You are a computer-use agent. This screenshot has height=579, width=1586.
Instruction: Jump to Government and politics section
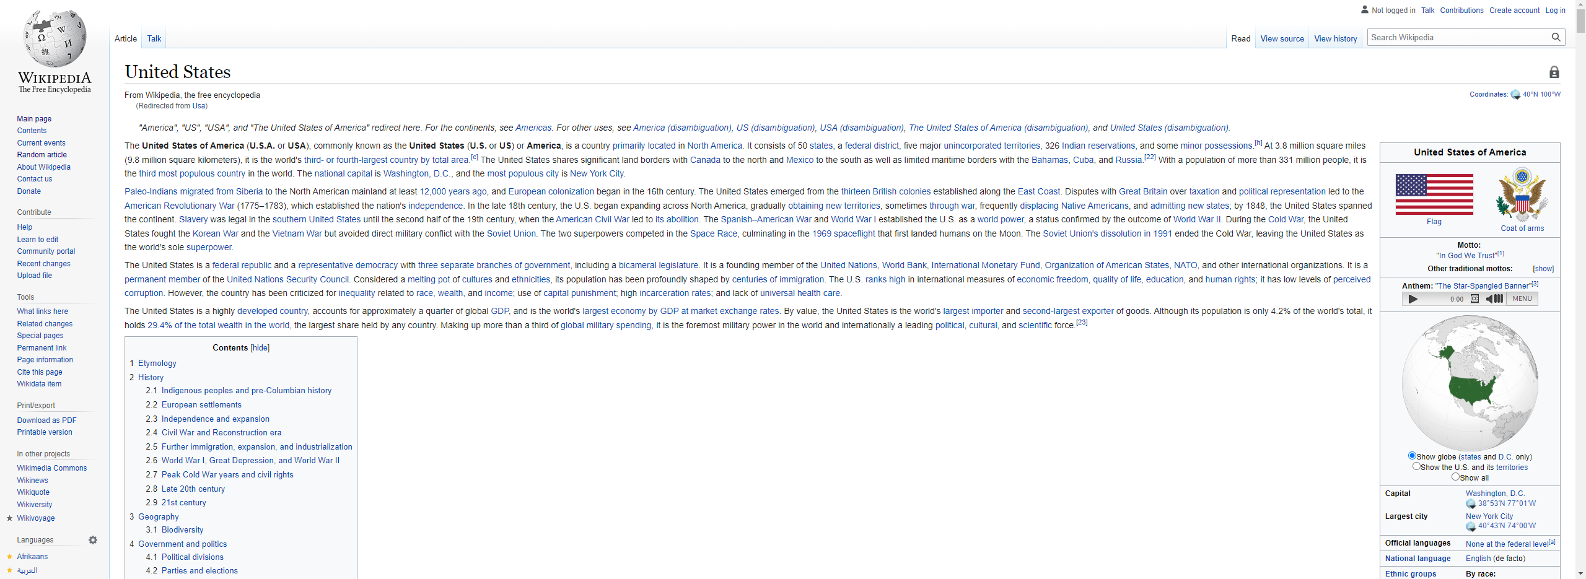point(183,544)
